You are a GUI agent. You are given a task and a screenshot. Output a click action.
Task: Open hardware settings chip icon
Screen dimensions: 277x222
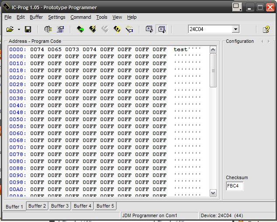(48, 29)
